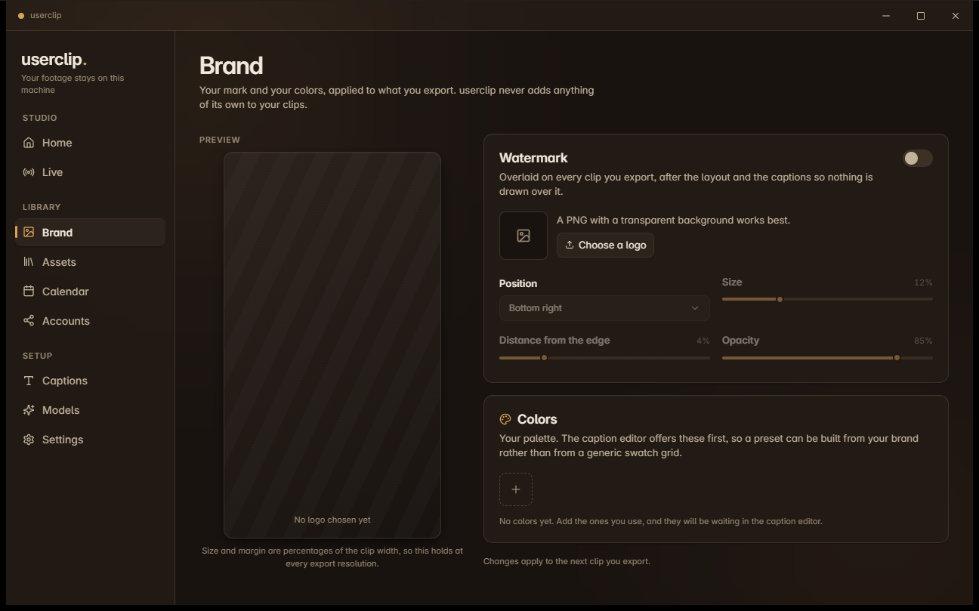Click the 'Watermark' section title
The height and width of the screenshot is (611, 979).
[x=533, y=158]
